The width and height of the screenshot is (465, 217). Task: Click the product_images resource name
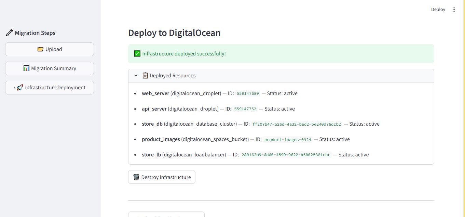pyautogui.click(x=161, y=139)
